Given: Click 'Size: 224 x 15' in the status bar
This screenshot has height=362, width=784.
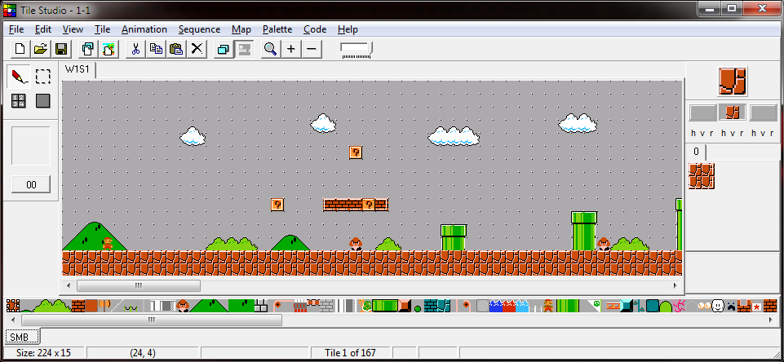Looking at the screenshot, I should (x=43, y=353).
